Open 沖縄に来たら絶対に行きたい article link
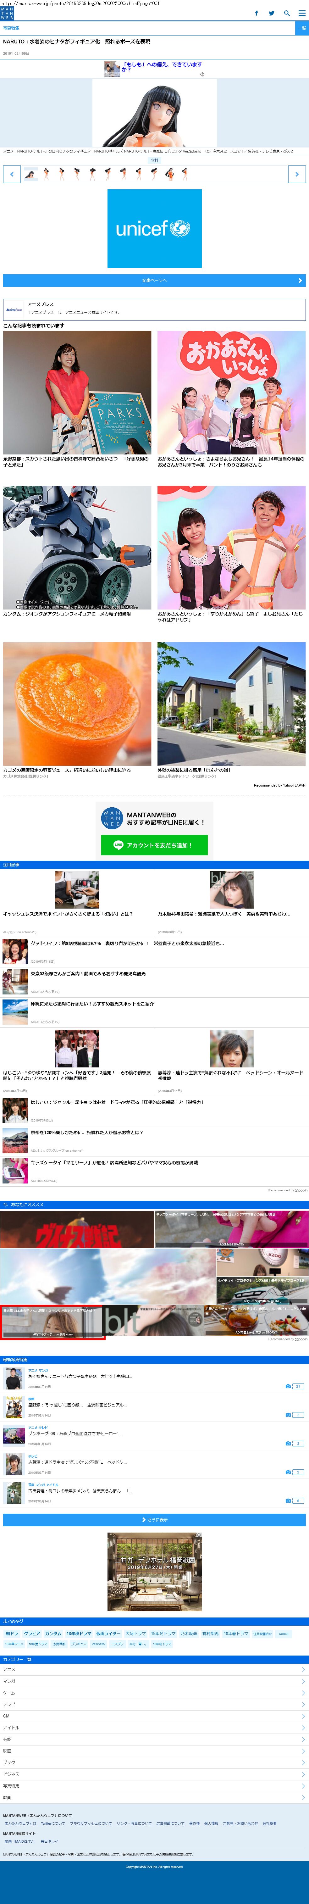This screenshot has height=1904, width=309. [92, 1004]
